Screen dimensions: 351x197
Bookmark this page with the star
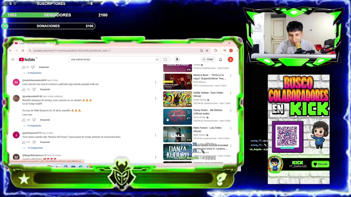click(x=207, y=51)
